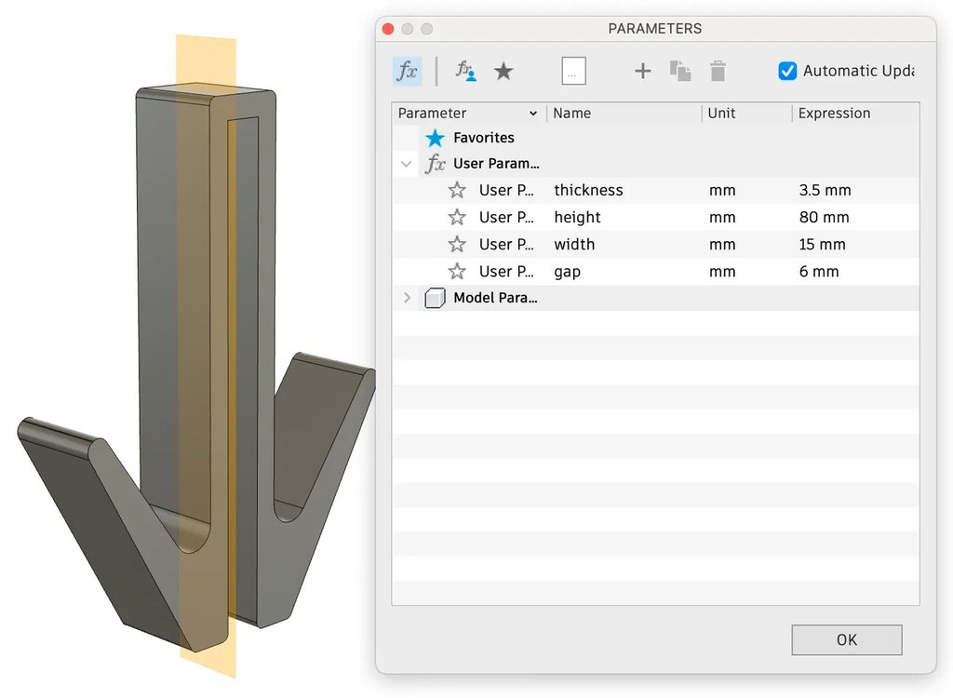Favorite the thickness parameter star

coord(457,191)
